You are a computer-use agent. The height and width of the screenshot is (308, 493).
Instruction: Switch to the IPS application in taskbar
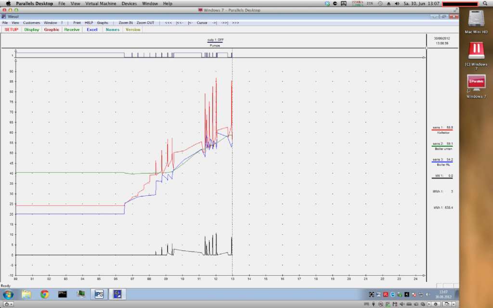(x=99, y=294)
